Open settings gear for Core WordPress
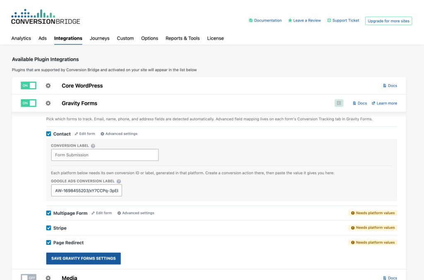This screenshot has height=280, width=424. click(48, 86)
